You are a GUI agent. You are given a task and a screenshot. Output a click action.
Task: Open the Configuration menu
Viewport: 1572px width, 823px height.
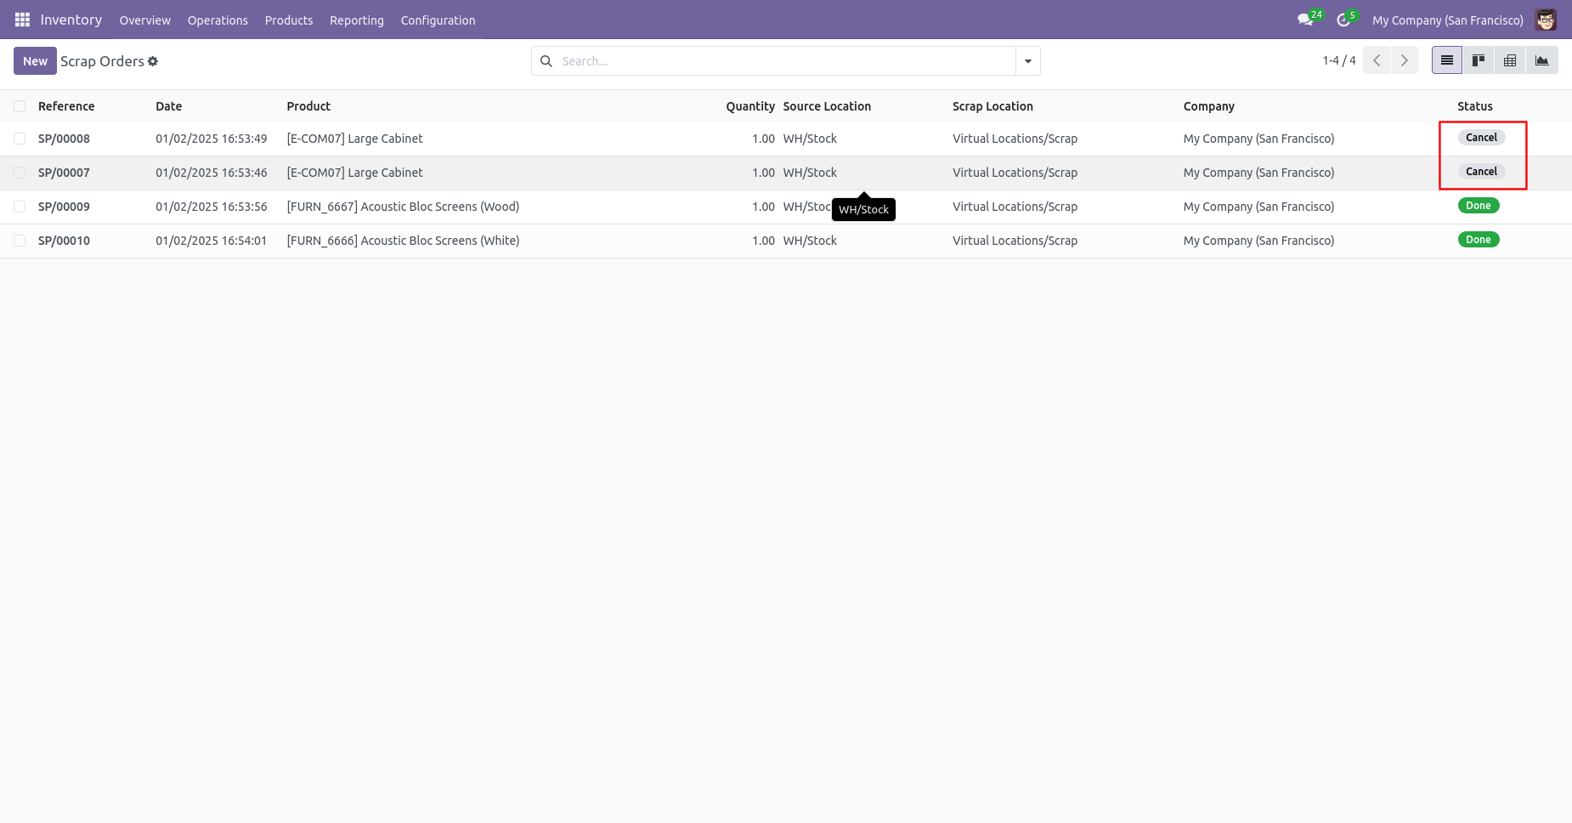coord(438,20)
